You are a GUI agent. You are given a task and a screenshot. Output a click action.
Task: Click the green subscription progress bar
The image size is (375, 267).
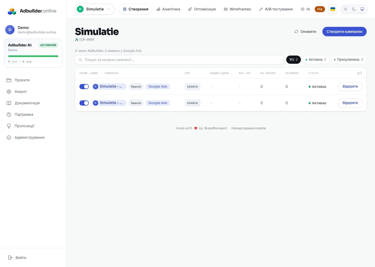(x=33, y=56)
